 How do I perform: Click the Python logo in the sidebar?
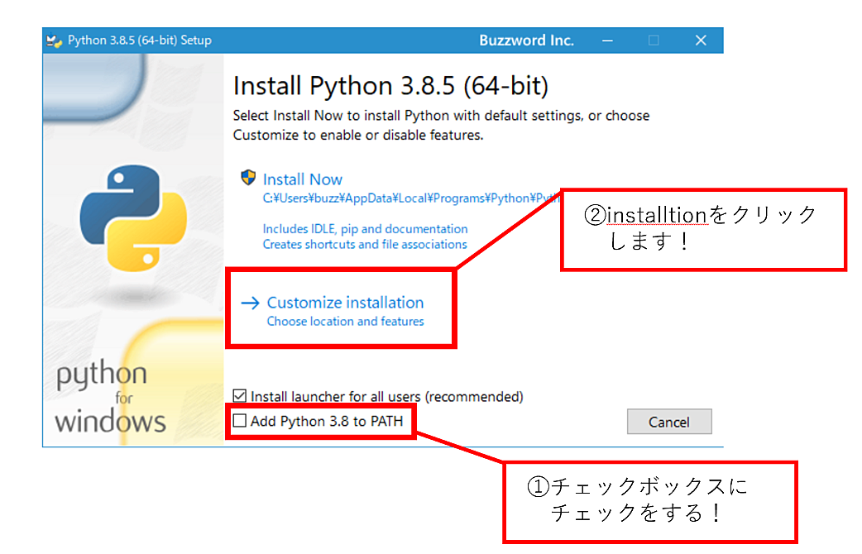pyautogui.click(x=133, y=218)
